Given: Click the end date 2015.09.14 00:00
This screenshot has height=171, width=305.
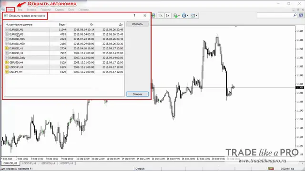Looking at the screenshot, I should click(x=112, y=58).
